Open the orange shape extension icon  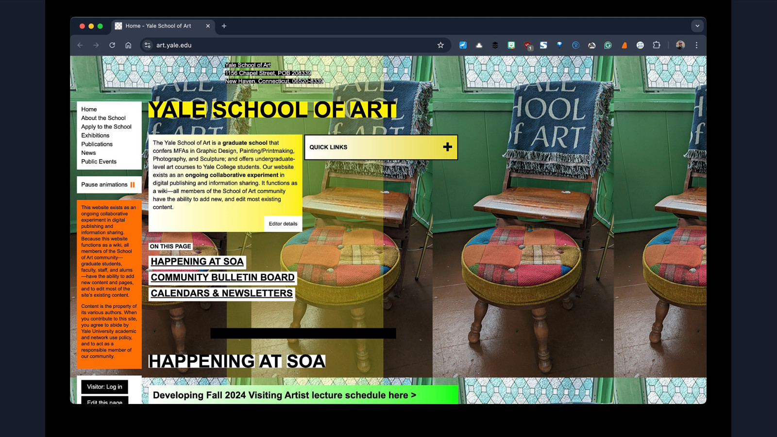(x=624, y=45)
